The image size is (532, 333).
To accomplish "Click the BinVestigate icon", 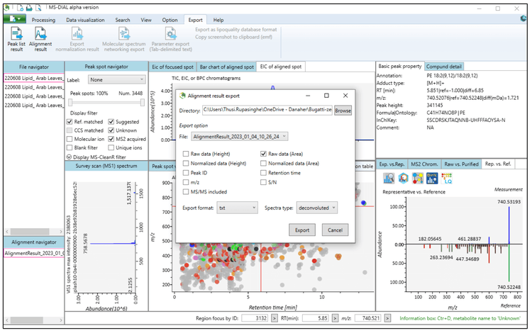I will 431,177.
